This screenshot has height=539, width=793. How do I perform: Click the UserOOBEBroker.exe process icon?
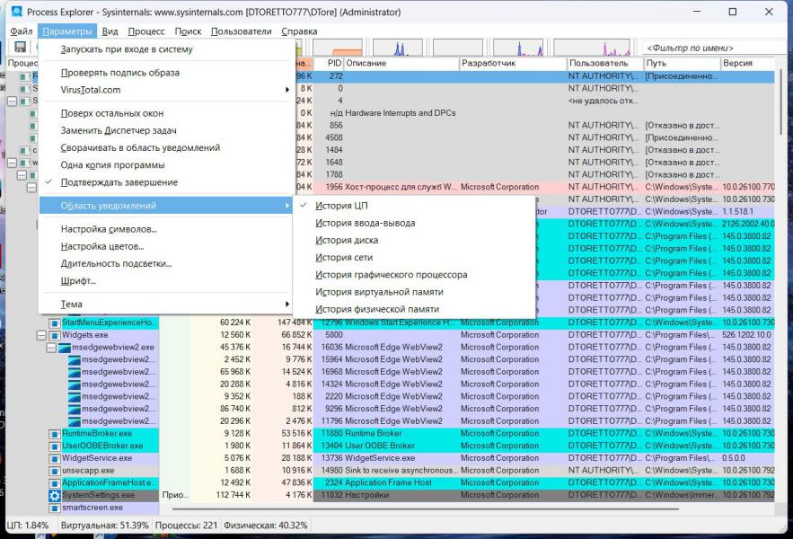pos(55,446)
